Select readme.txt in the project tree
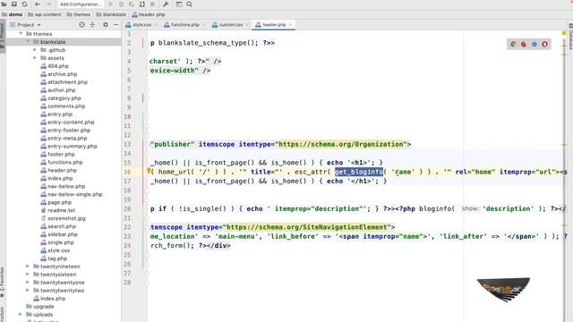The image size is (573, 322). point(58,210)
